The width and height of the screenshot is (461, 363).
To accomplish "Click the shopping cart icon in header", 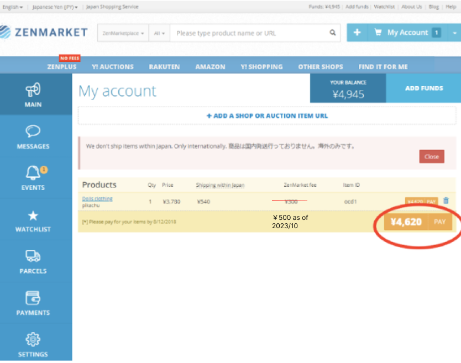I will click(378, 33).
